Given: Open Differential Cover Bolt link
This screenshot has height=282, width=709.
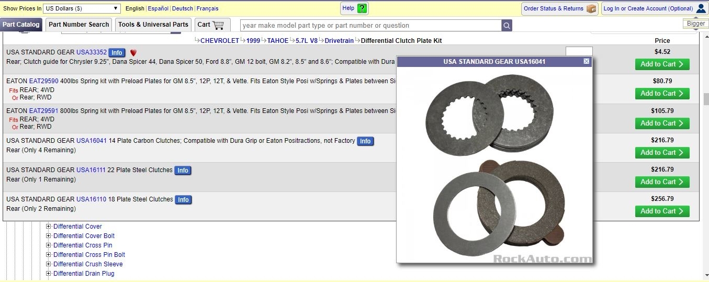Looking at the screenshot, I should [84, 236].
